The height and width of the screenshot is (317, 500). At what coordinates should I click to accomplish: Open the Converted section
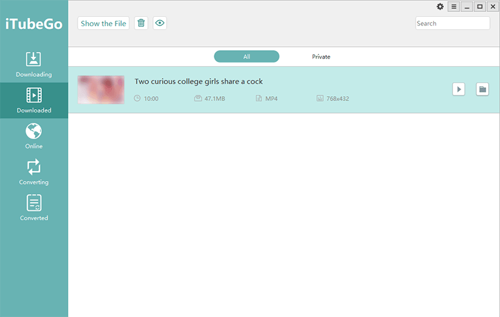pyautogui.click(x=34, y=208)
